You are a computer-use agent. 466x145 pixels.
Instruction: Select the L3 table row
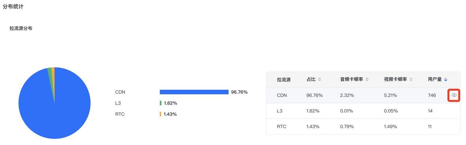click(362, 111)
